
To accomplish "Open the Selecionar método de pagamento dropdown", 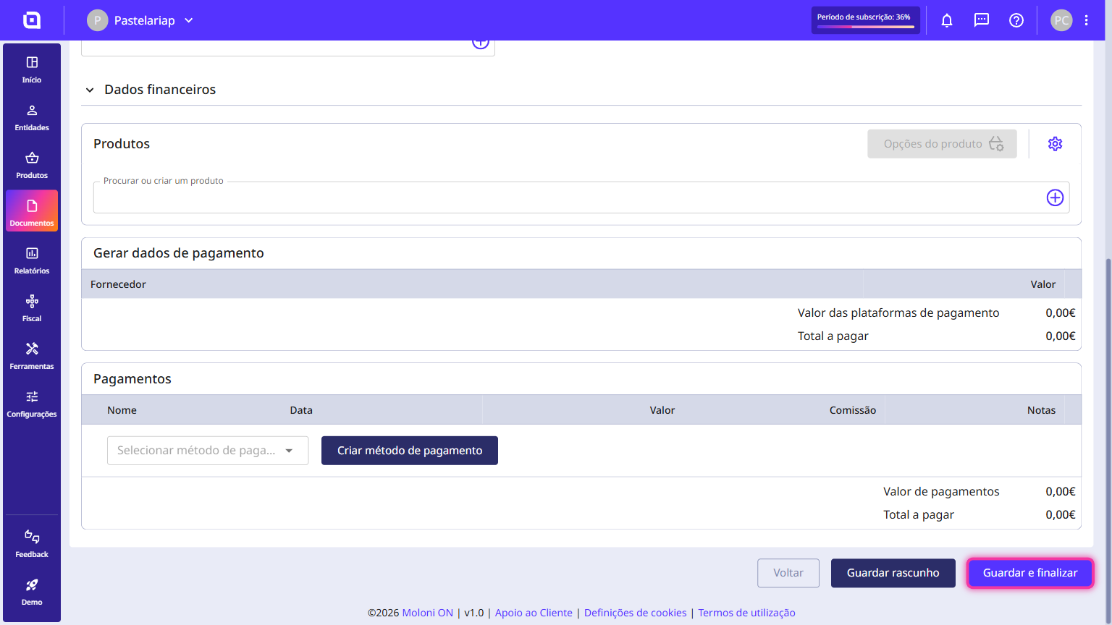I will coord(208,451).
